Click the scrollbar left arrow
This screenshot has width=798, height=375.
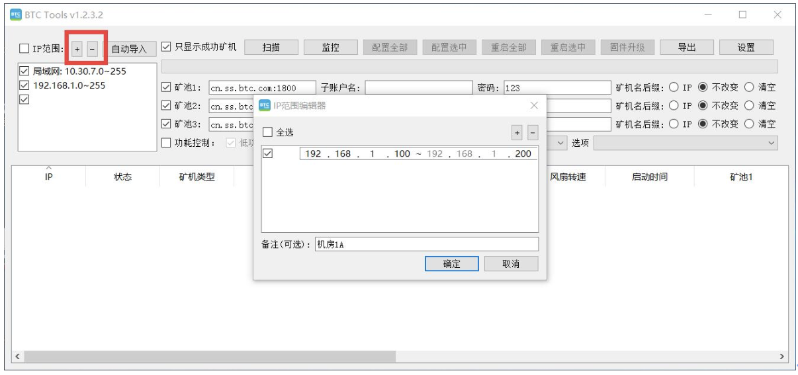pos(17,356)
